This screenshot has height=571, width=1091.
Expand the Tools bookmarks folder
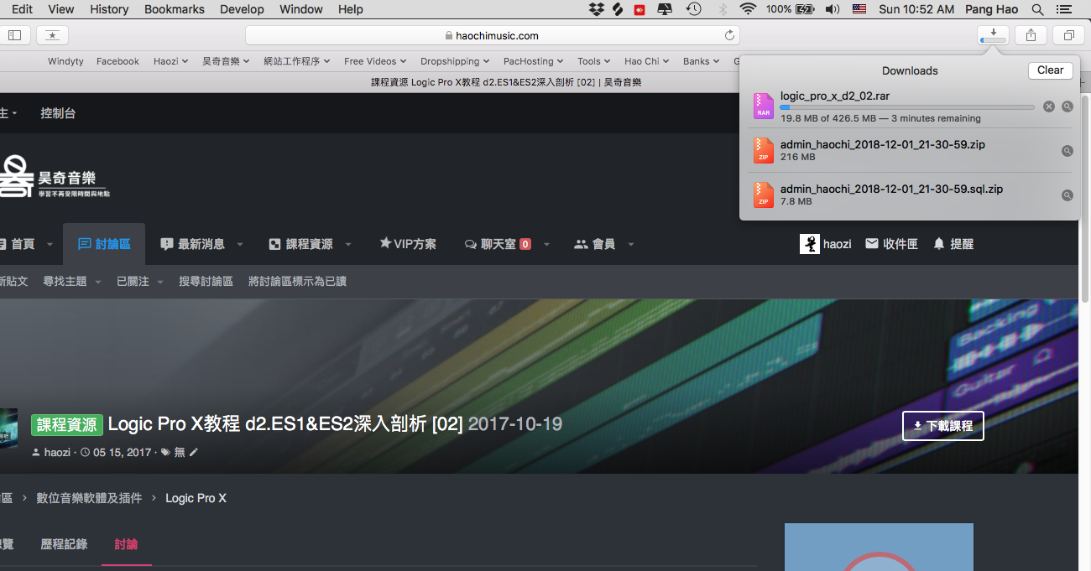(x=593, y=61)
